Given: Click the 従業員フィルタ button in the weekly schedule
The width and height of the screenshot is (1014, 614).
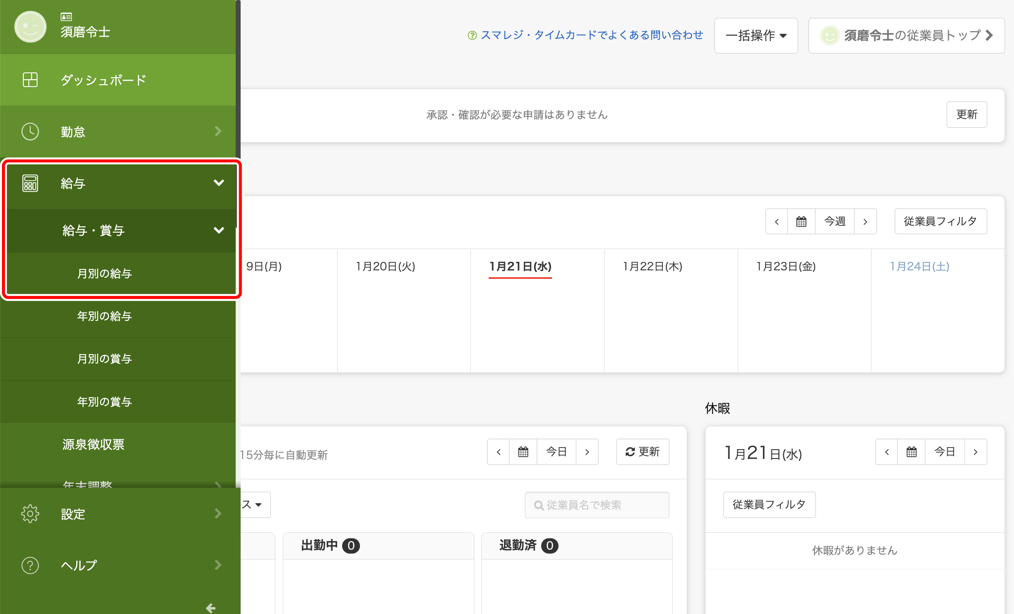Looking at the screenshot, I should [x=940, y=221].
